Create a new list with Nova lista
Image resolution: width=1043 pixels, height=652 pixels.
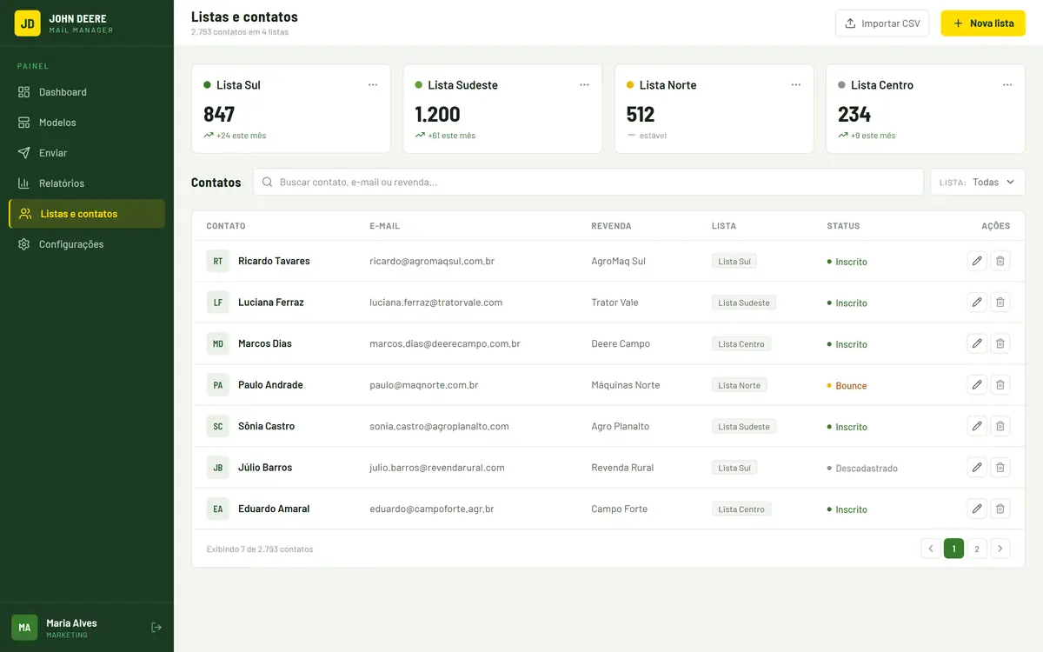click(x=983, y=23)
